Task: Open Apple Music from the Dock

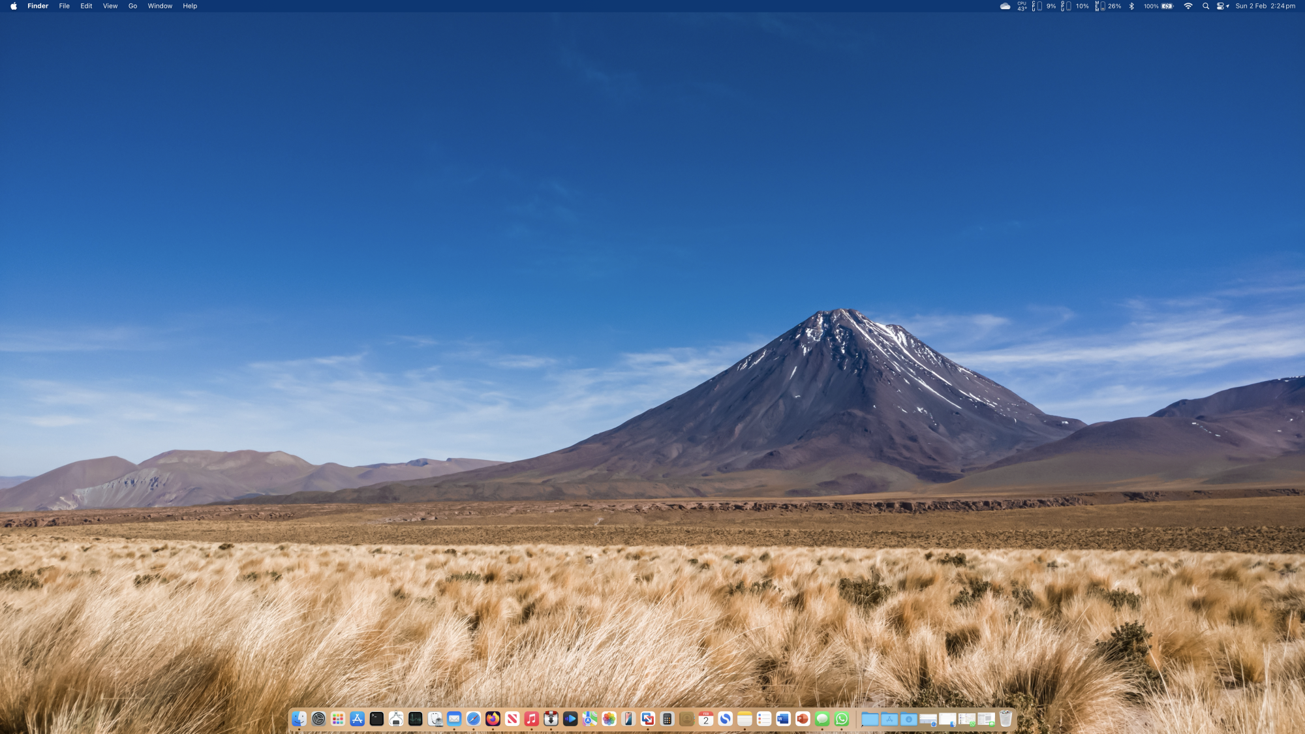Action: tap(530, 719)
